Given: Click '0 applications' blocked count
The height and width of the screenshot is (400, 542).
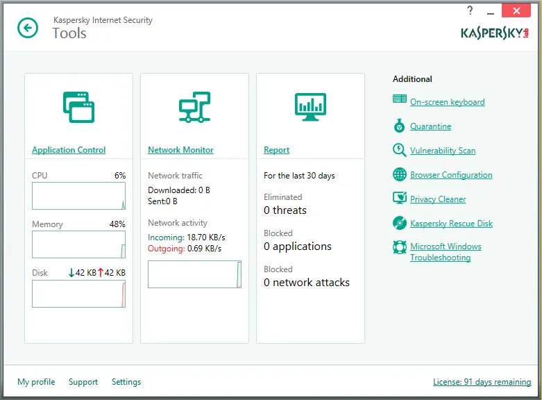Looking at the screenshot, I should [298, 246].
